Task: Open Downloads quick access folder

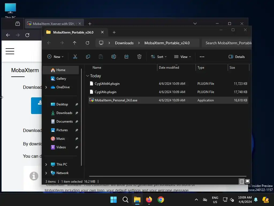Action: (64, 113)
